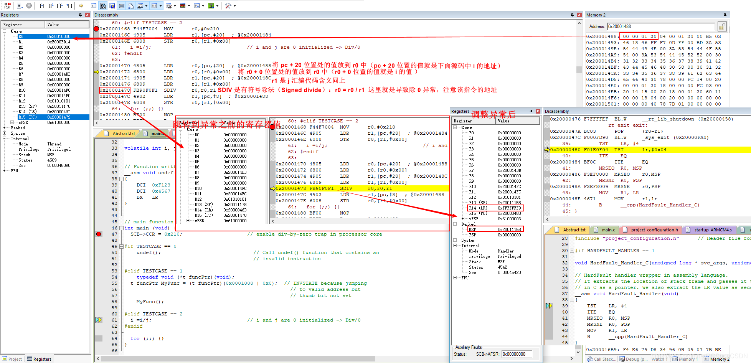Image resolution: width=751 pixels, height=363 pixels.
Task: Open the Watch Windows dropdown arrow
Action: pos(146,6)
